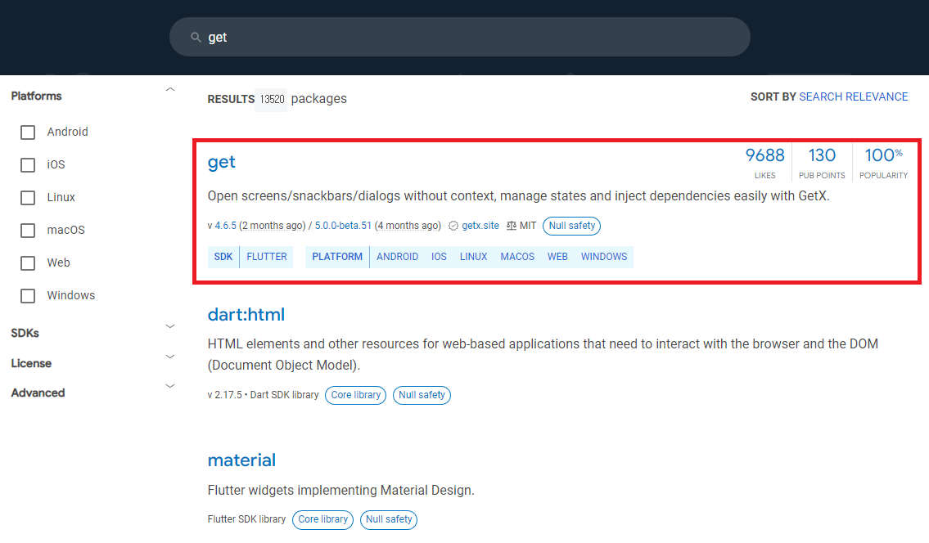
Task: Click Null safety badge under dart:html
Action: point(422,395)
